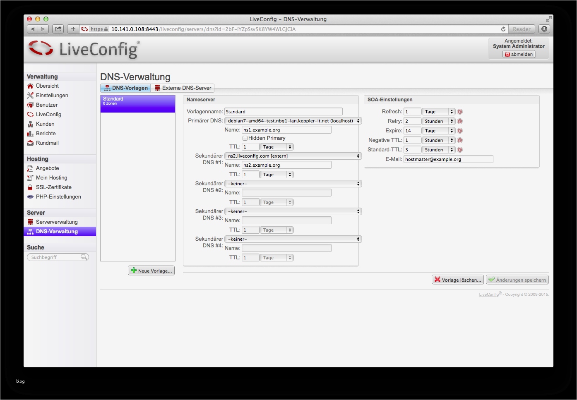The width and height of the screenshot is (577, 400).
Task: Switch to the DNS-Vorlagen tab
Action: pyautogui.click(x=125, y=88)
